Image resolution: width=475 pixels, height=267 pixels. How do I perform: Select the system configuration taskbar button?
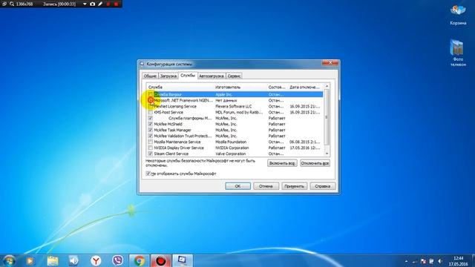point(183,260)
